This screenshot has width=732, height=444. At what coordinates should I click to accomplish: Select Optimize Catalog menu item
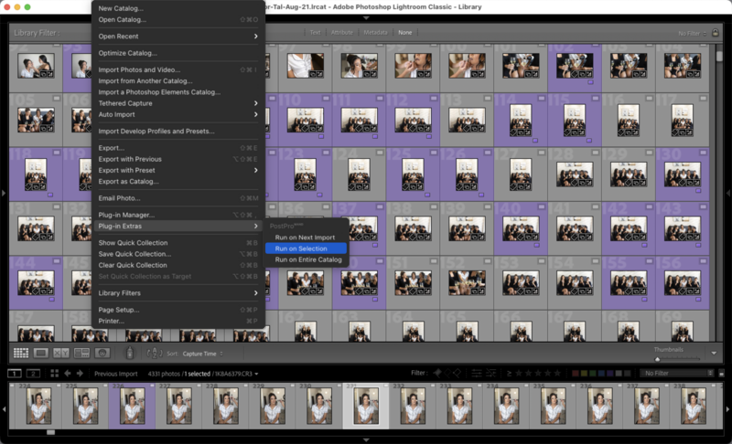(178, 53)
